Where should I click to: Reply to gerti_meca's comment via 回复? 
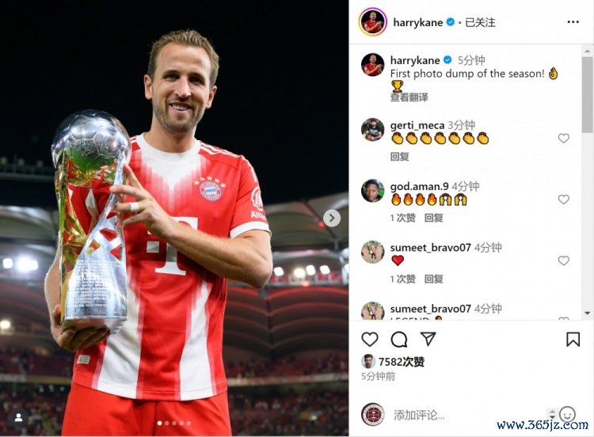coord(400,157)
